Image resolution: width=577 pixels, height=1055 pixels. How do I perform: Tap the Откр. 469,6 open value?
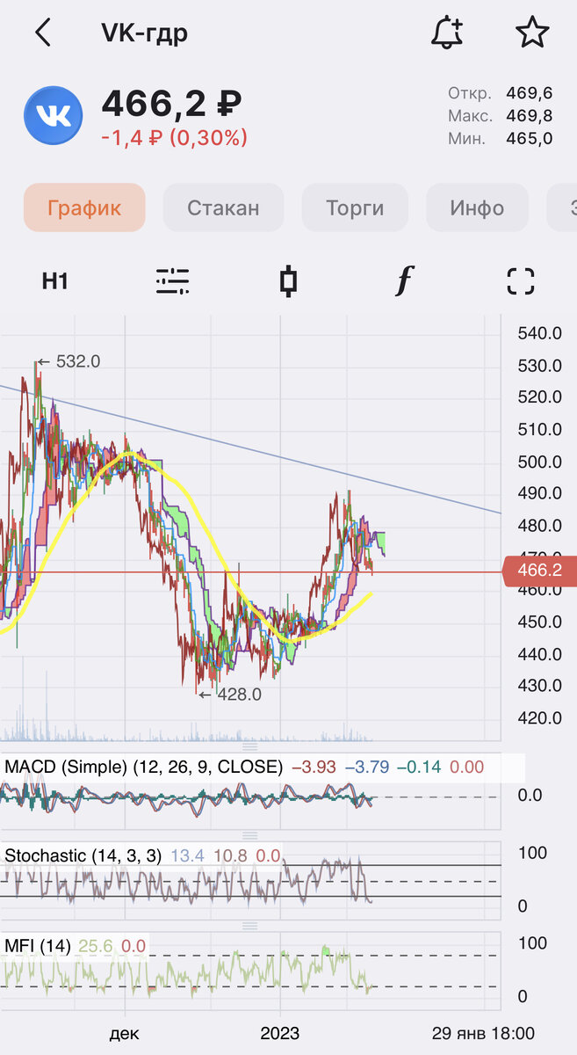coord(500,93)
